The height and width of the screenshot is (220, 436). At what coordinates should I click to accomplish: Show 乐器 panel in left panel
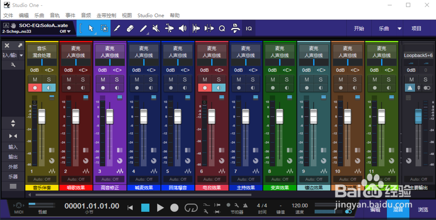tap(13, 176)
